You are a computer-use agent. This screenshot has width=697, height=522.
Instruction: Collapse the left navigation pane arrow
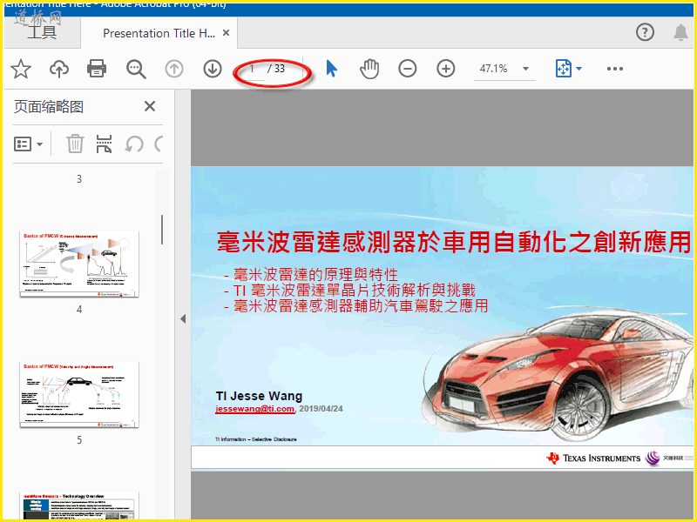click(183, 319)
